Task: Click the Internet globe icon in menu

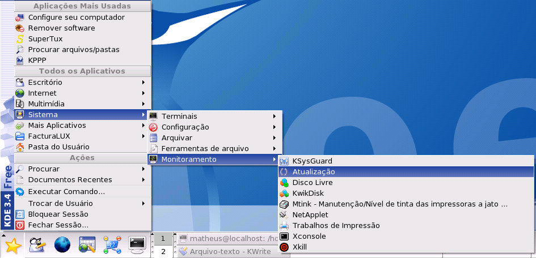Action: click(20, 93)
